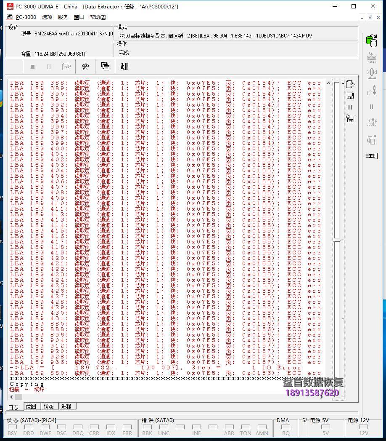Select log line LBA 189 888

(166, 329)
